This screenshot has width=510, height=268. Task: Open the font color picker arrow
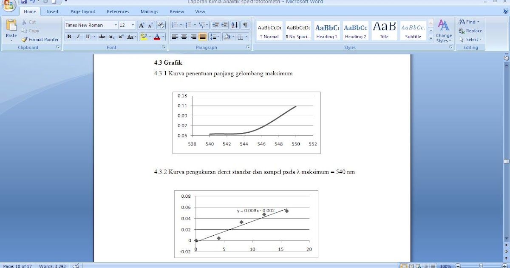pyautogui.click(x=164, y=37)
